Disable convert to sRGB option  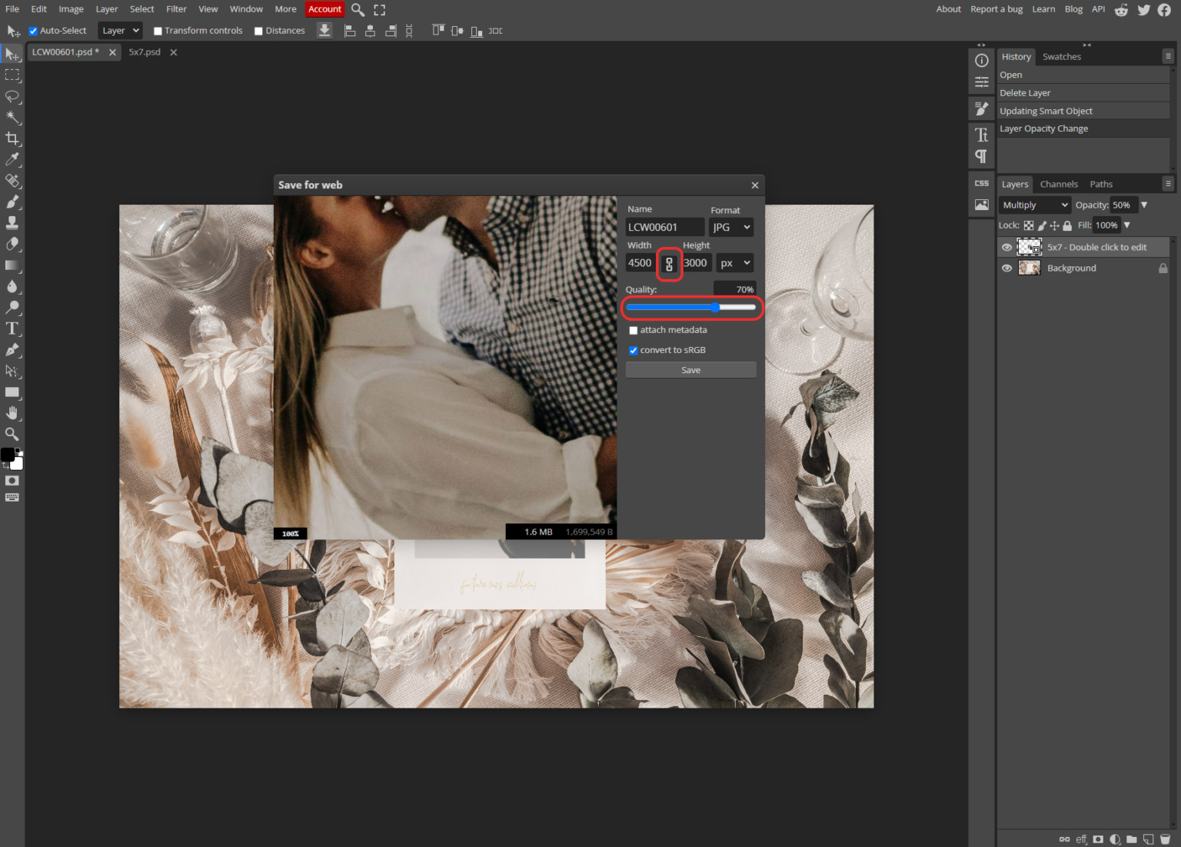pyautogui.click(x=633, y=350)
